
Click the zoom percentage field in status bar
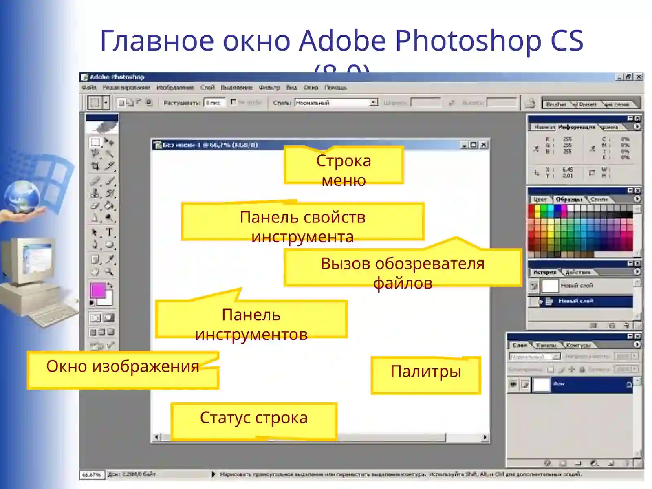91,475
